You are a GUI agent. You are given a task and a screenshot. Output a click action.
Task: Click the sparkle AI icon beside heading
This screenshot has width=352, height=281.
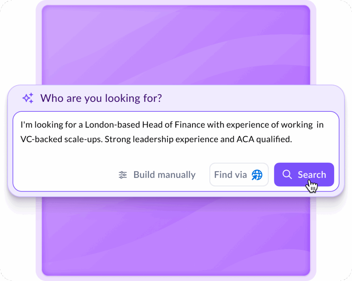(28, 98)
